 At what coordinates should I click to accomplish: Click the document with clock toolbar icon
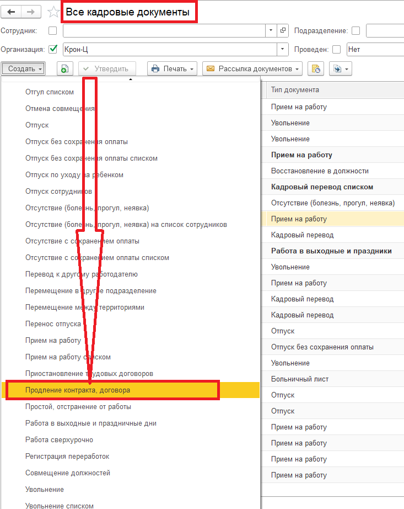pyautogui.click(x=316, y=69)
